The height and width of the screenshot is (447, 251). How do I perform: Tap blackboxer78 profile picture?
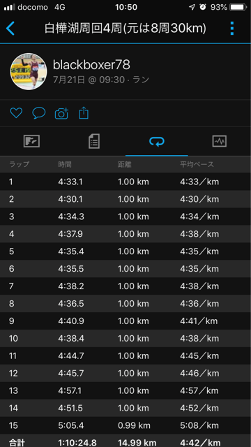(29, 71)
